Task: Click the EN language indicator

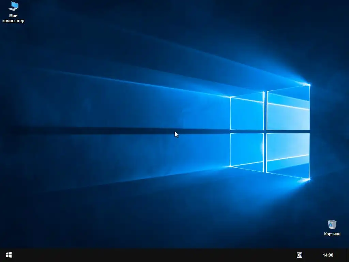Action: click(x=299, y=255)
